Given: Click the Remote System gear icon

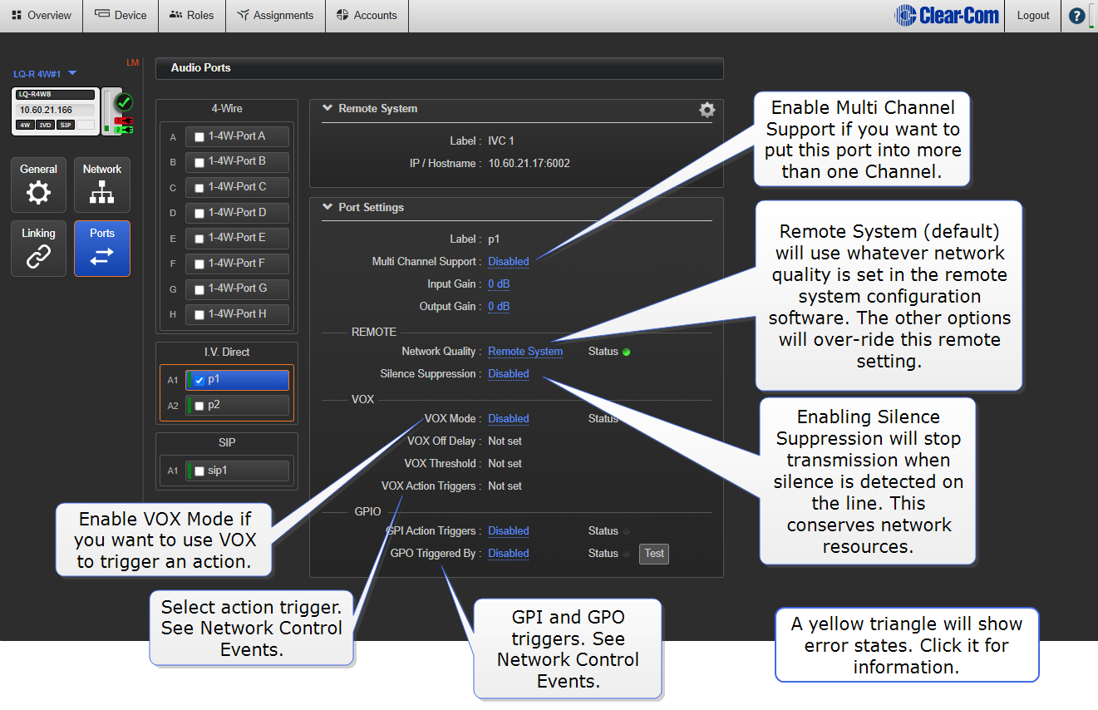Looking at the screenshot, I should pos(707,110).
